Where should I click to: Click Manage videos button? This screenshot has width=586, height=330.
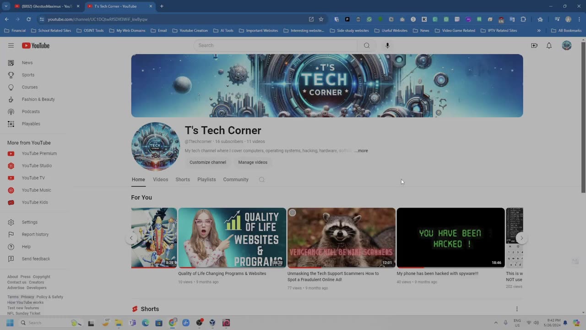pyautogui.click(x=253, y=162)
